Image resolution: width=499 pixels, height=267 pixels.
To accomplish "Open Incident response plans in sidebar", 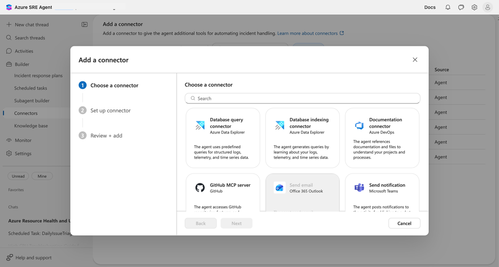I will click(38, 76).
